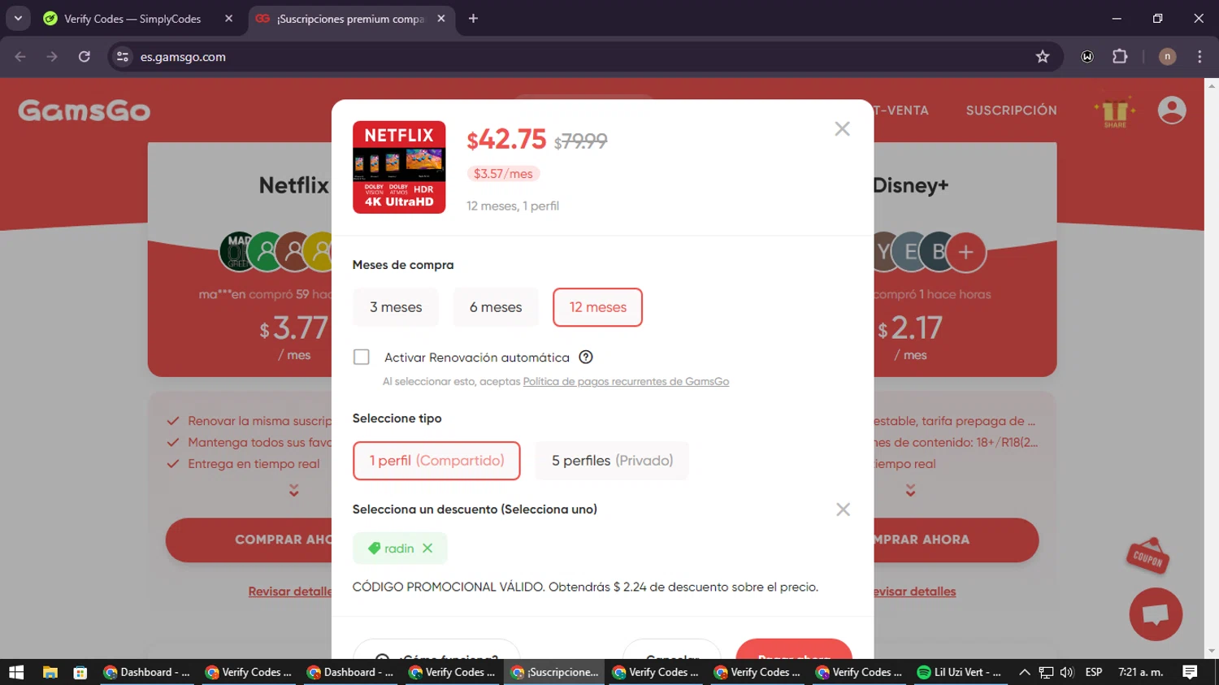Close the Suscripciones premium tab

click(x=441, y=19)
